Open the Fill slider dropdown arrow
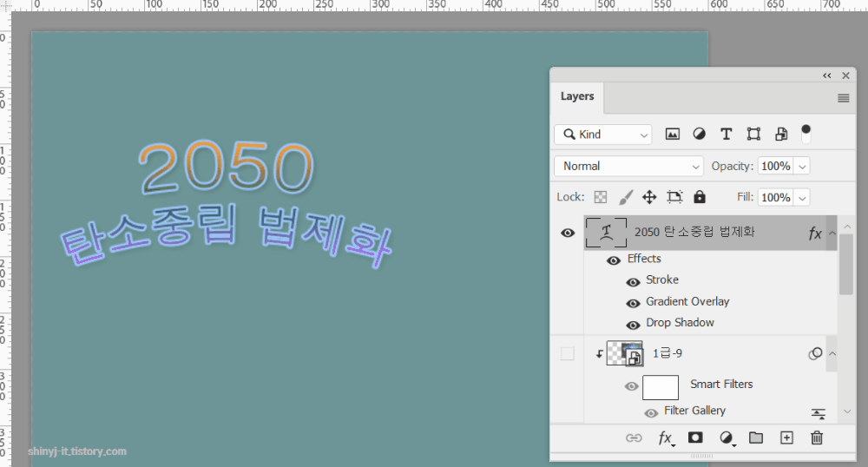This screenshot has width=868, height=467. pyautogui.click(x=801, y=198)
